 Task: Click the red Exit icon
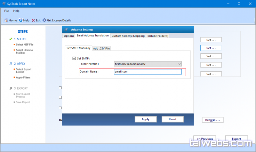(x=33, y=20)
